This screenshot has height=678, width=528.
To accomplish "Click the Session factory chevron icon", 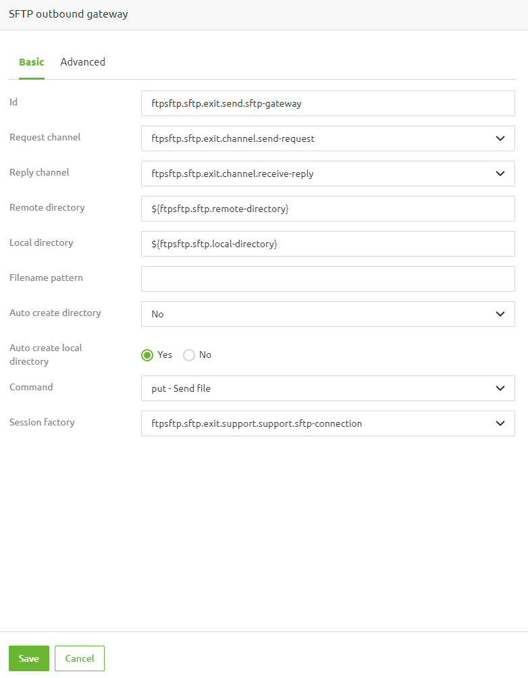I will tap(500, 423).
